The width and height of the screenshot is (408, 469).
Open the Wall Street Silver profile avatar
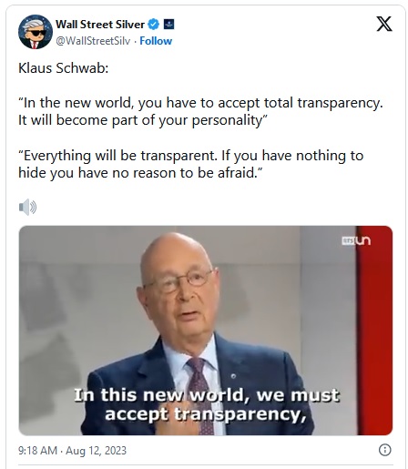(36, 32)
